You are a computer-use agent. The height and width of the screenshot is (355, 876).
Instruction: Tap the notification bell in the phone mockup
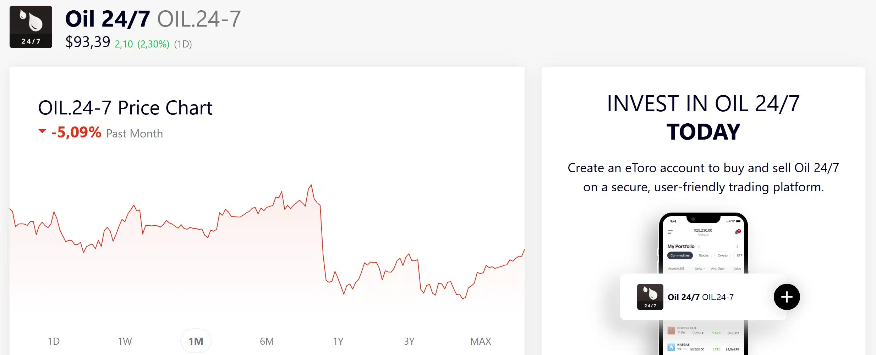(737, 232)
